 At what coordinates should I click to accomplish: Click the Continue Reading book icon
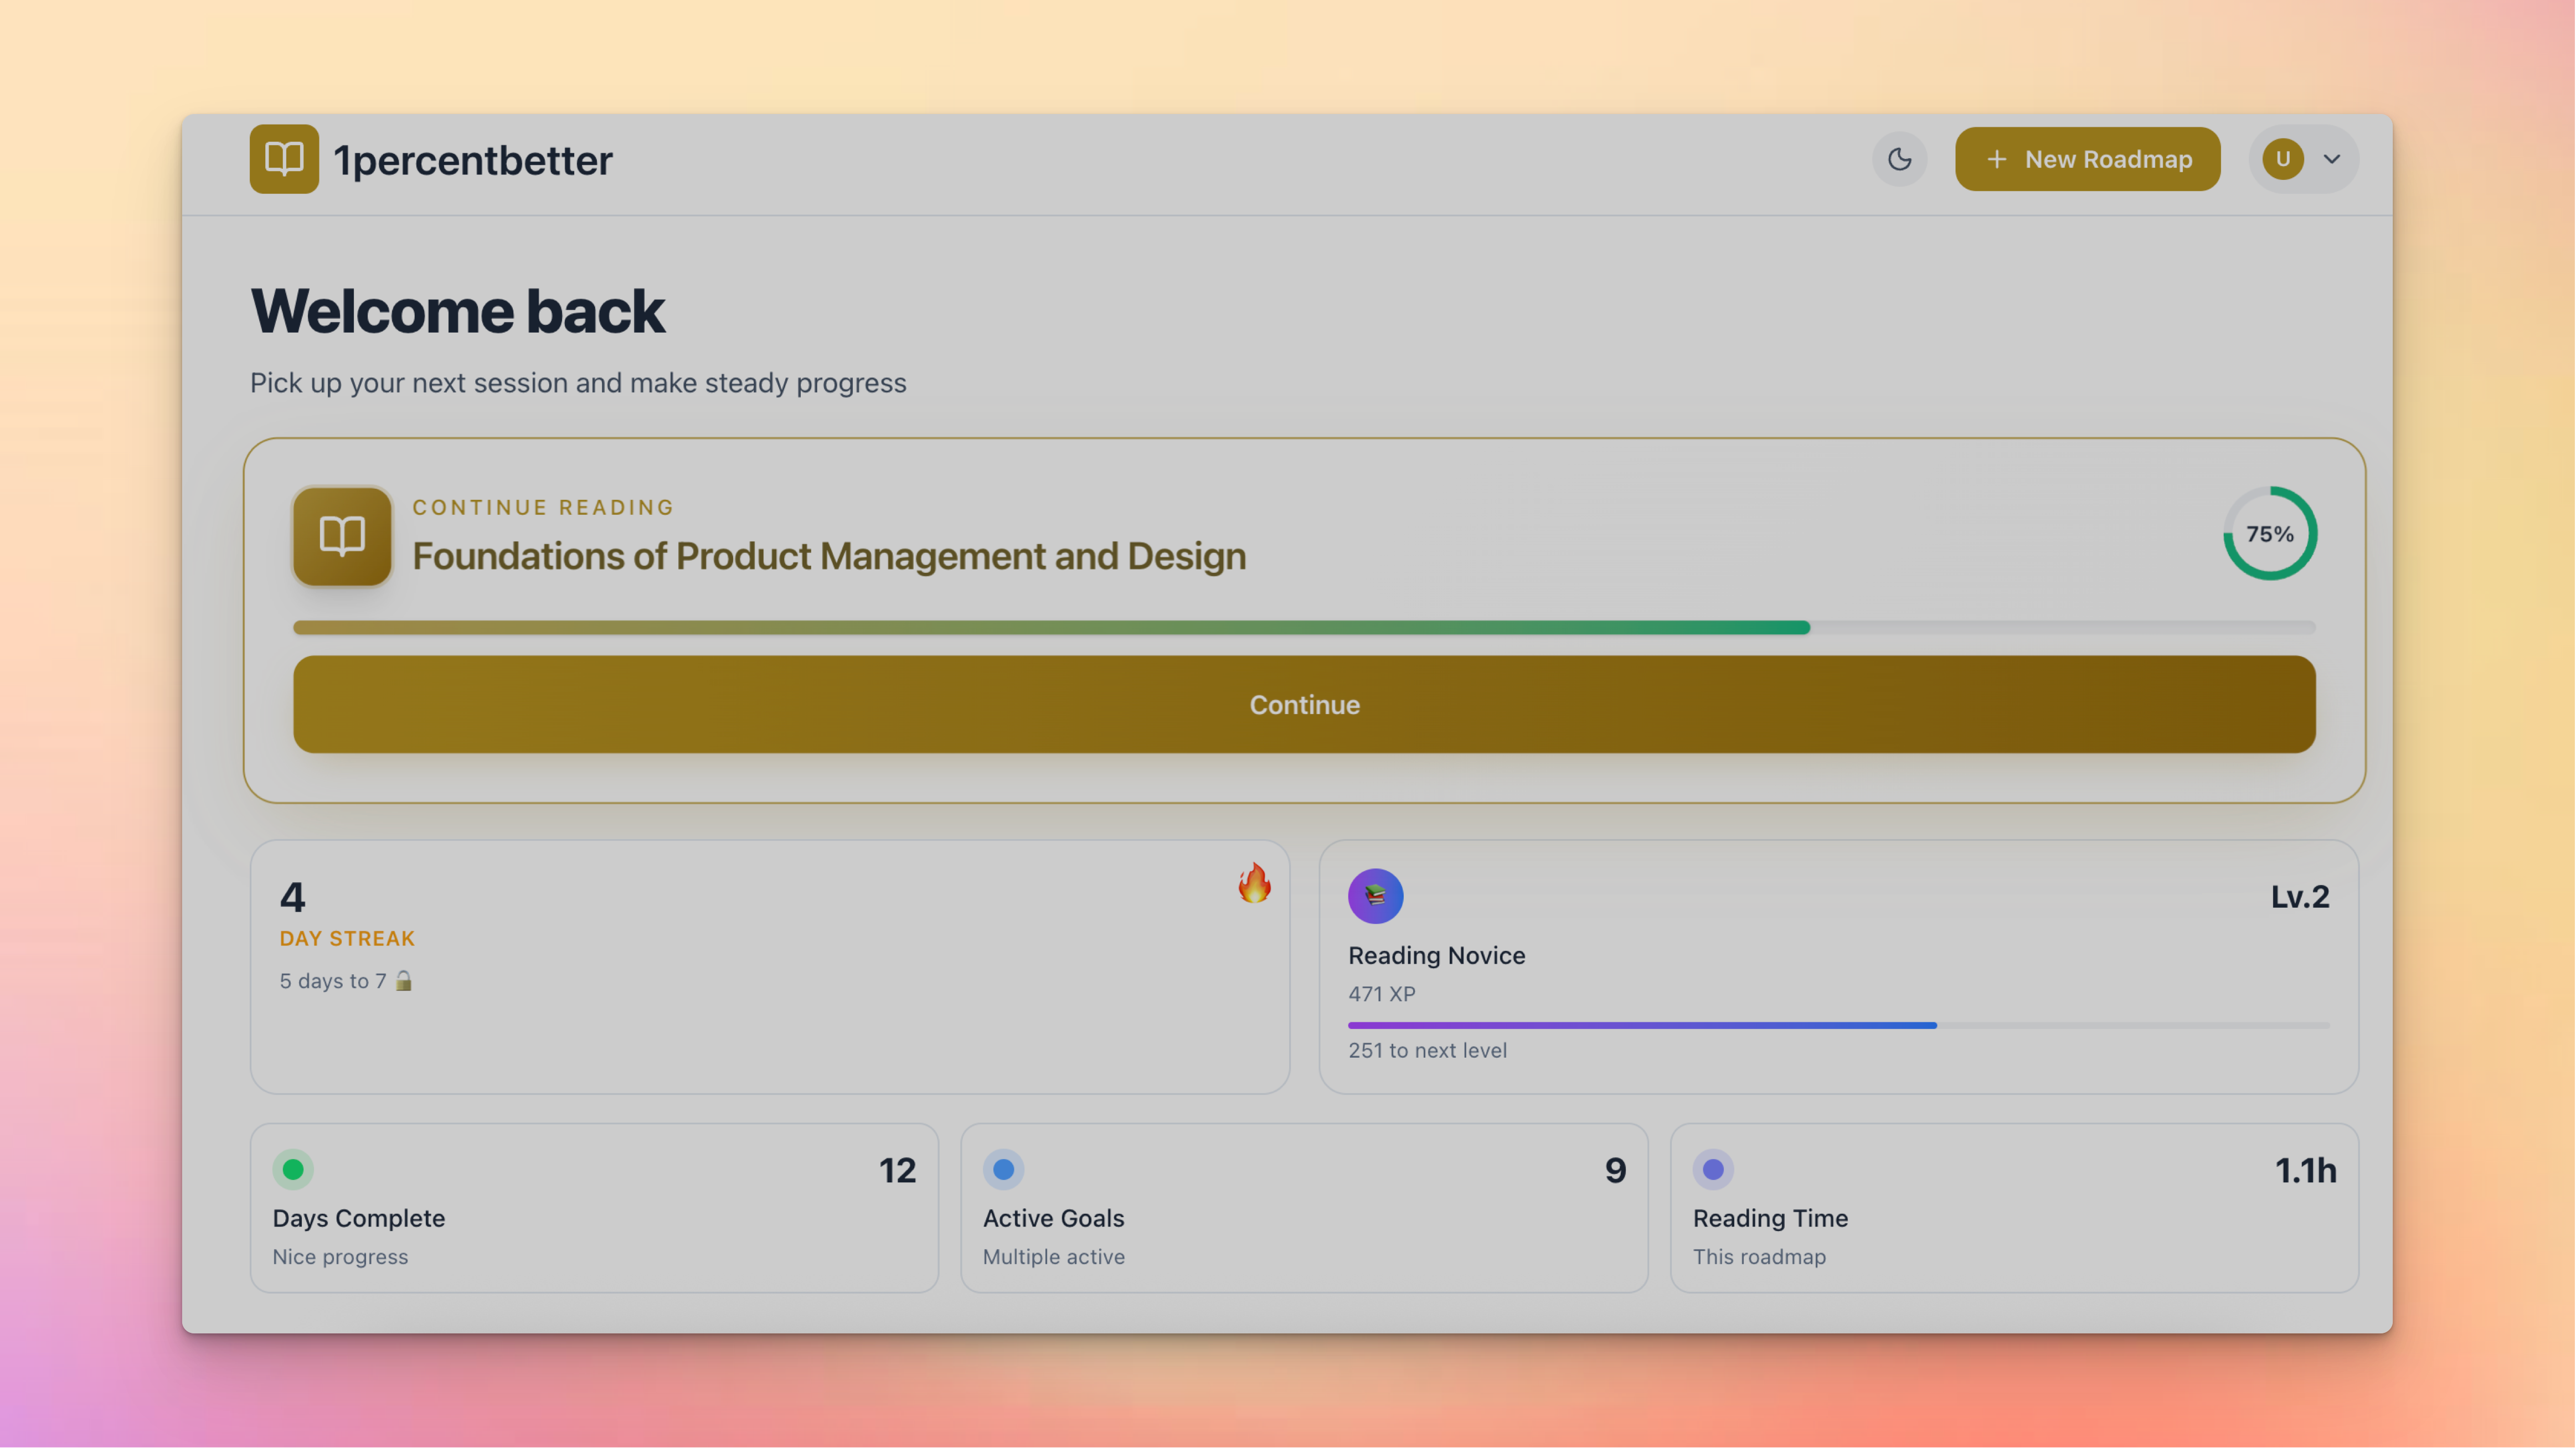pos(342,536)
